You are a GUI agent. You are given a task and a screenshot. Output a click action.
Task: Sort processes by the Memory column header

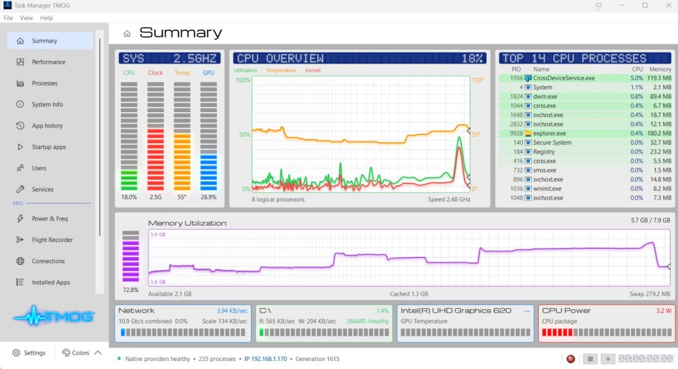pyautogui.click(x=660, y=69)
